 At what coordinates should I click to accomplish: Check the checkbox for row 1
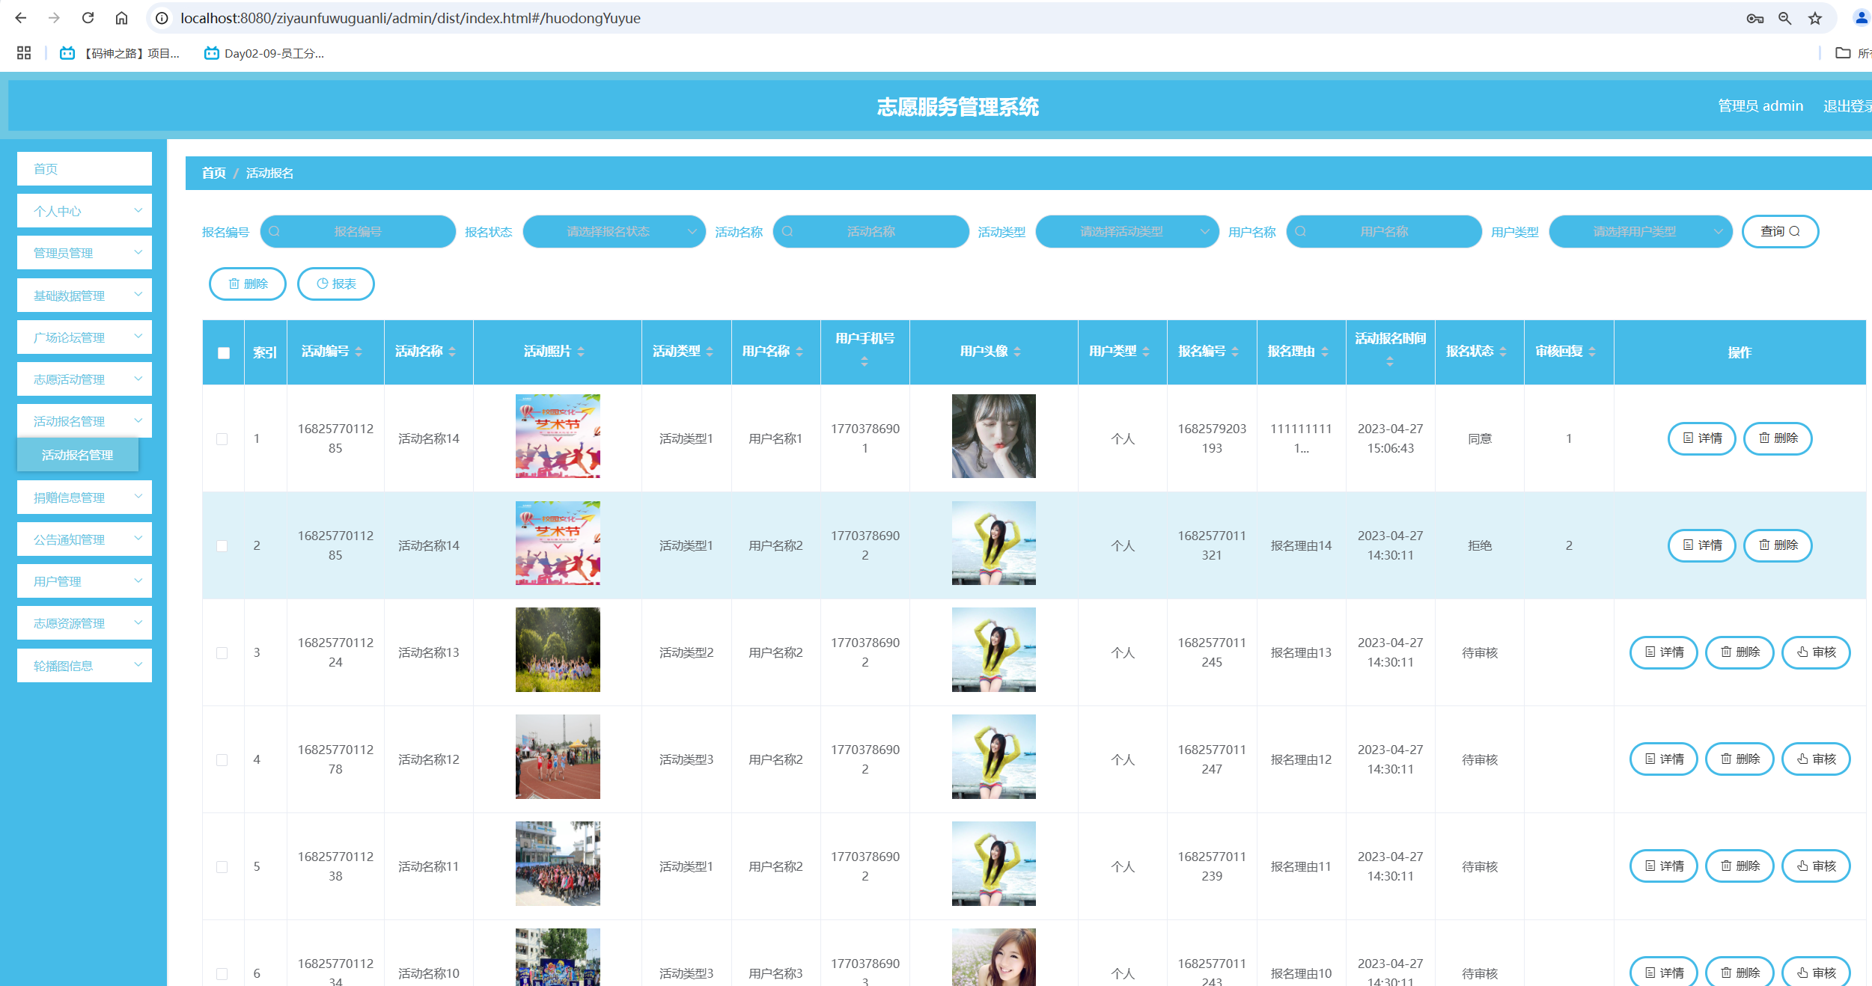point(222,439)
